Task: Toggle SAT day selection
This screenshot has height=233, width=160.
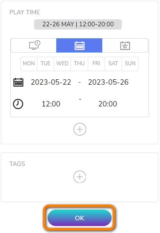Action: [x=113, y=64]
